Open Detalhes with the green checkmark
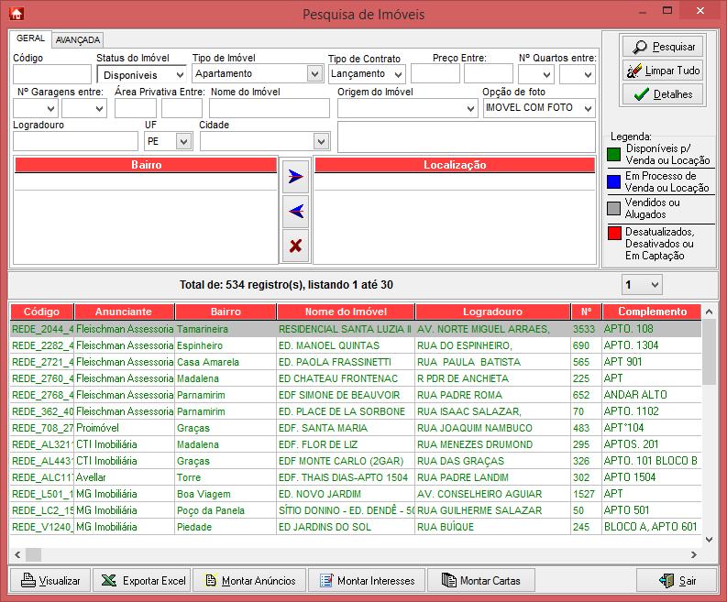 662,93
